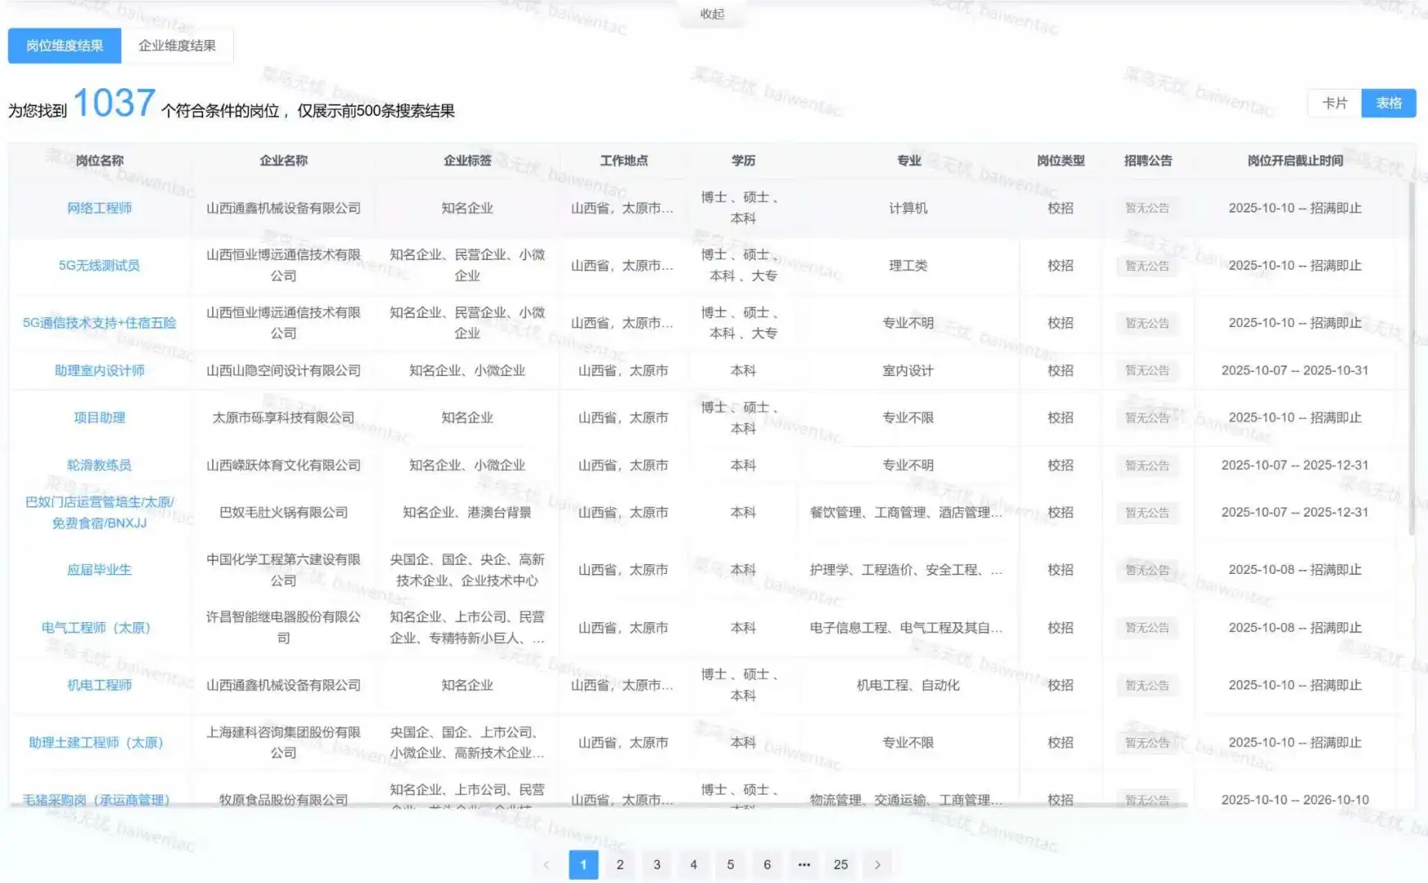Click the pagination ellipsis to jump pages

(x=804, y=864)
